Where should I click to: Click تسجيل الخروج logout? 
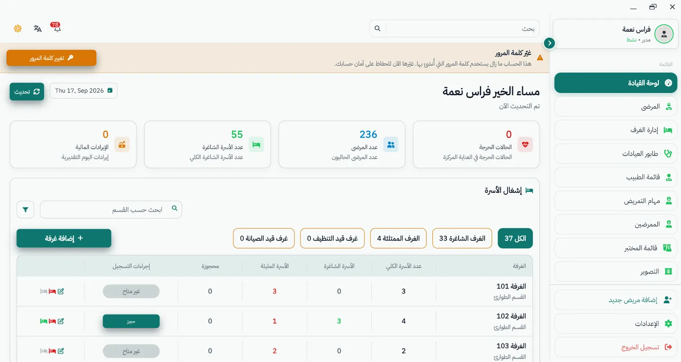point(615,347)
